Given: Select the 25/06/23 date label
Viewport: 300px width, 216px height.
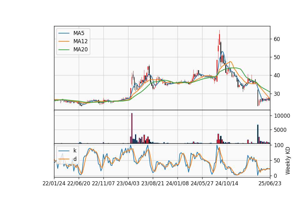Looking at the screenshot, I should click(270, 183).
